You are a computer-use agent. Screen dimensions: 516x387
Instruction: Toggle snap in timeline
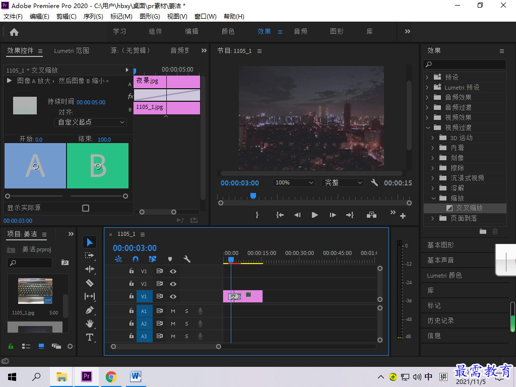pos(135,259)
